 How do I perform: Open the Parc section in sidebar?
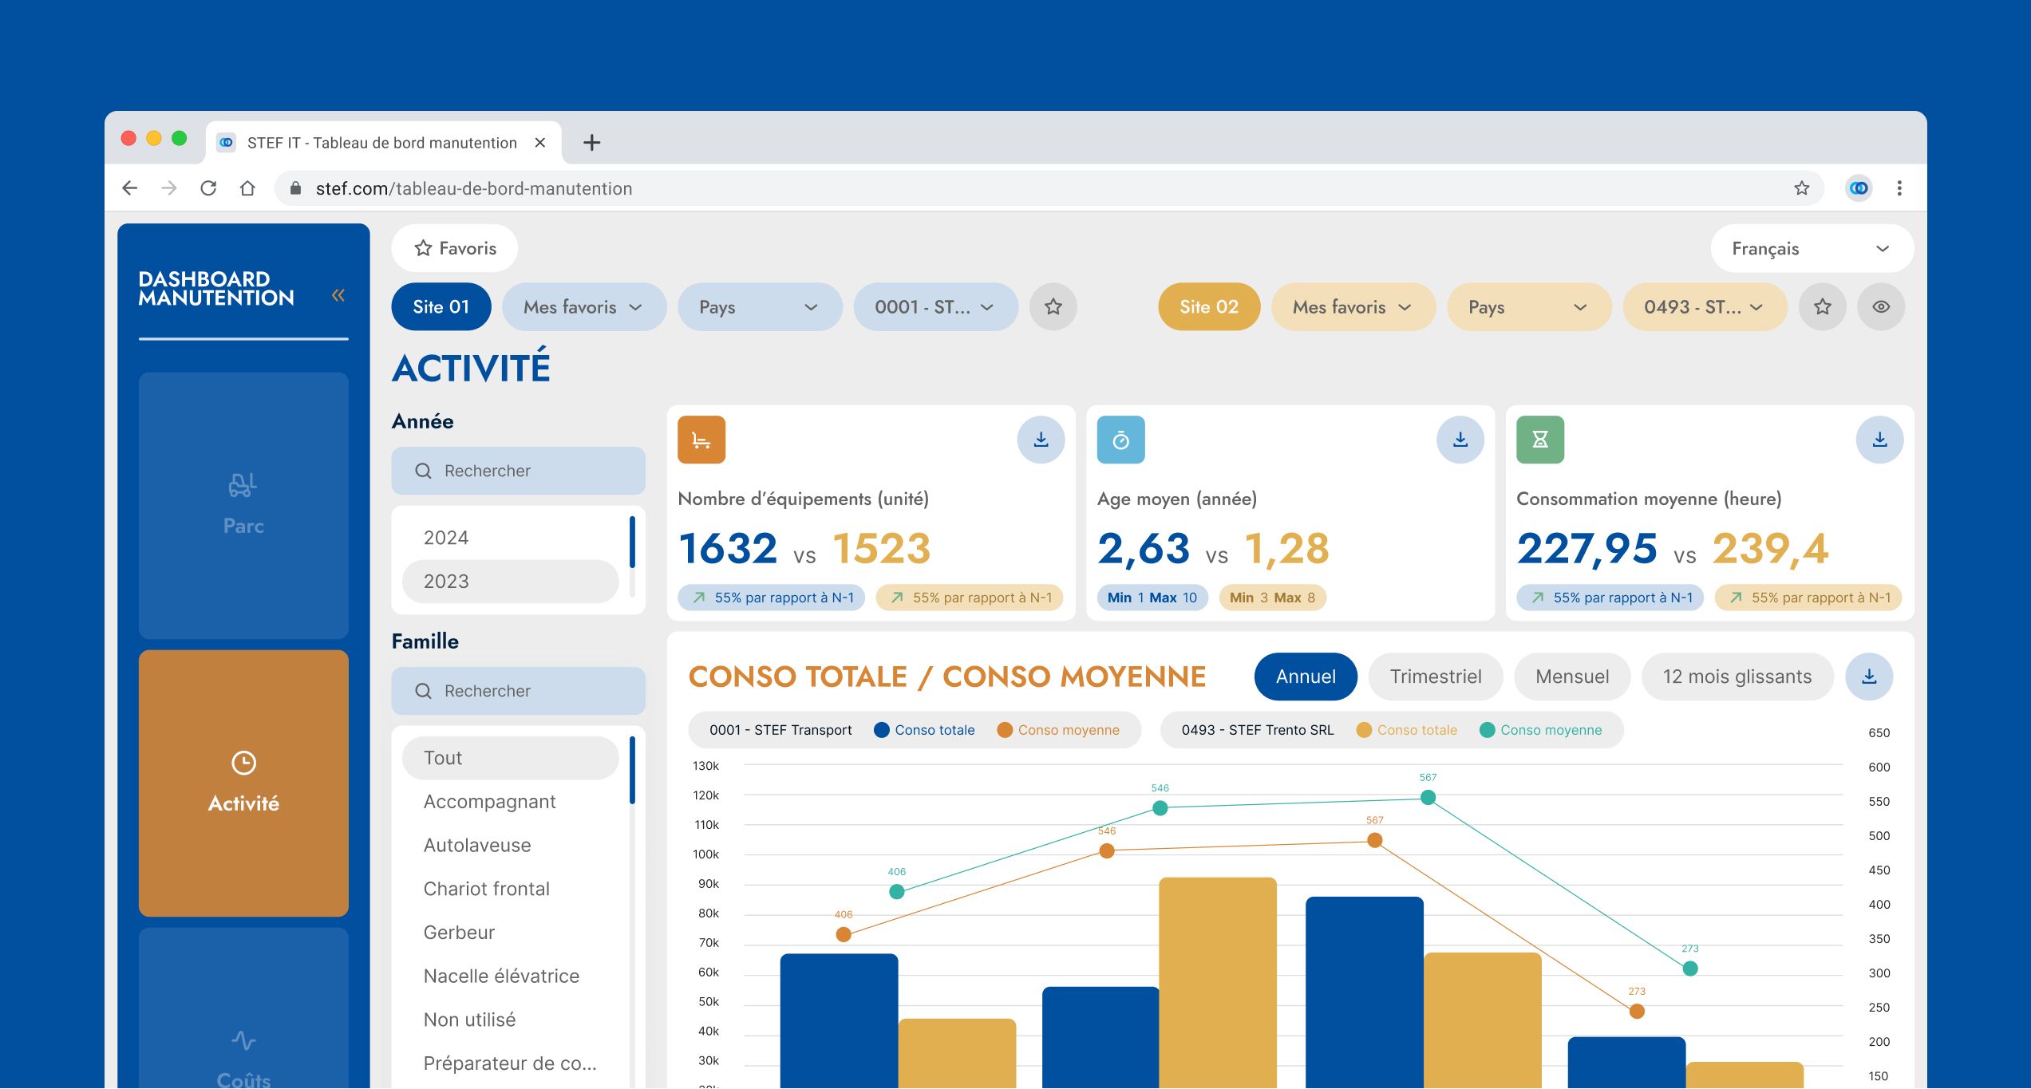pyautogui.click(x=243, y=505)
